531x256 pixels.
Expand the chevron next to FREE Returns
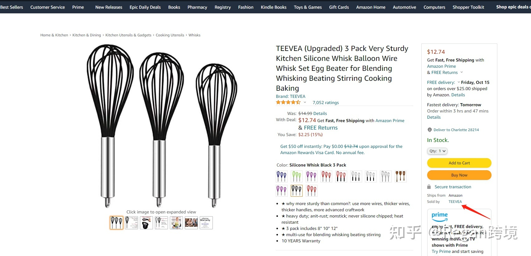pyautogui.click(x=462, y=72)
